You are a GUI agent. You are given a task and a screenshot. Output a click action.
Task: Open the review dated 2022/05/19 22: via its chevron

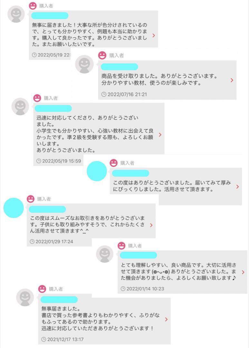point(154,35)
